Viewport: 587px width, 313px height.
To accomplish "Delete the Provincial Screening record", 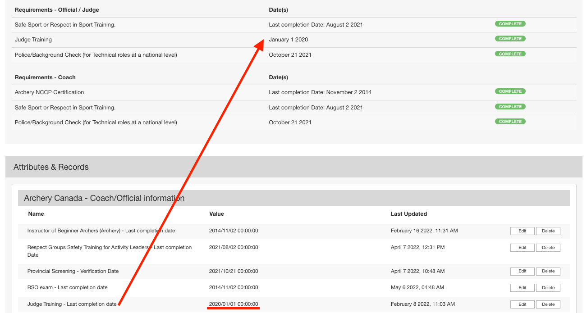I will (548, 271).
